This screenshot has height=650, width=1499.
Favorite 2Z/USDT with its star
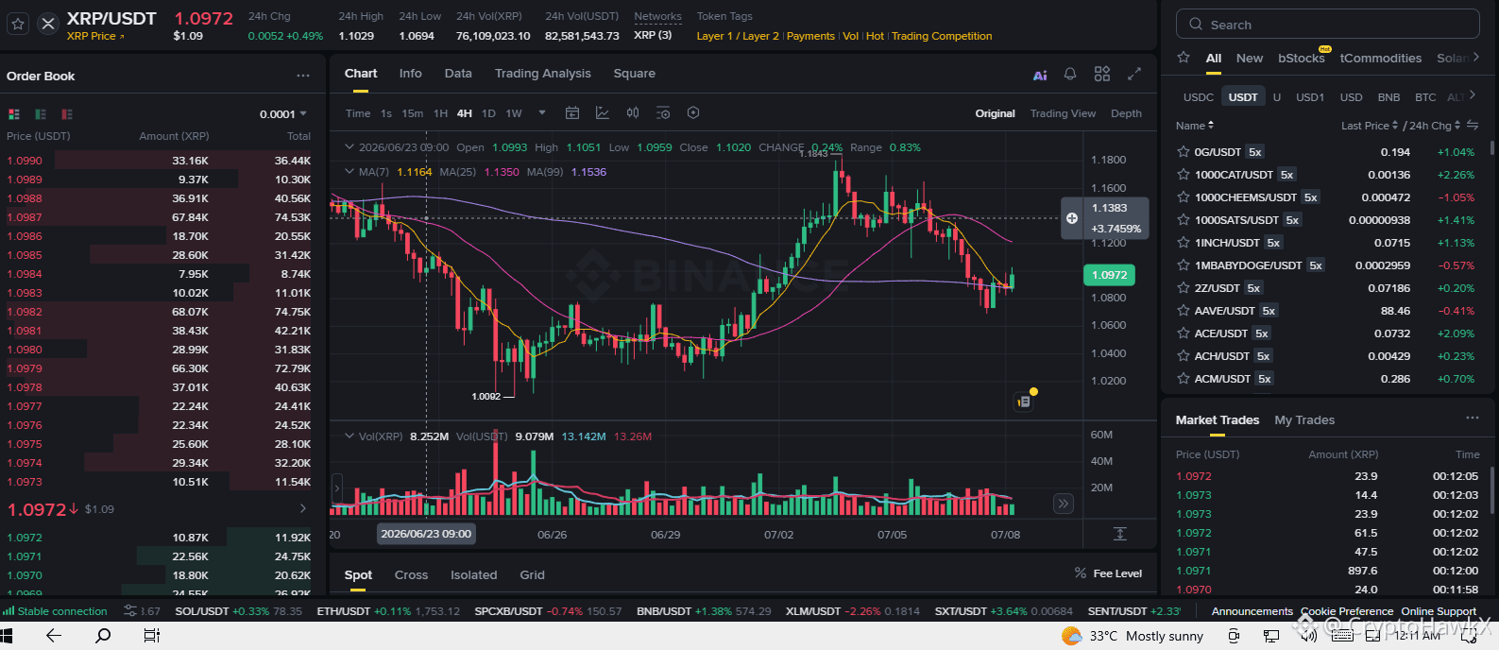tap(1183, 288)
